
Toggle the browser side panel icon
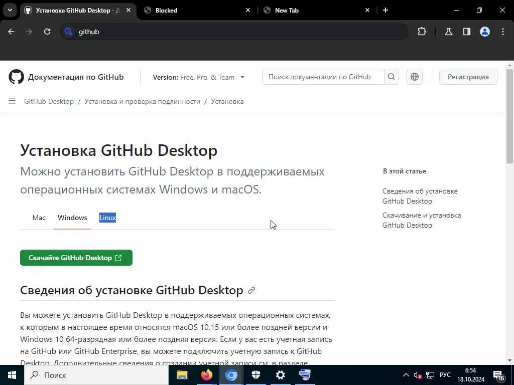click(467, 32)
